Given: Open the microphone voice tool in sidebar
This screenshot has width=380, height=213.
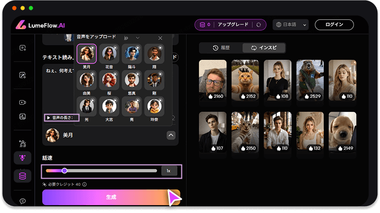Looking at the screenshot, I should click(x=22, y=158).
